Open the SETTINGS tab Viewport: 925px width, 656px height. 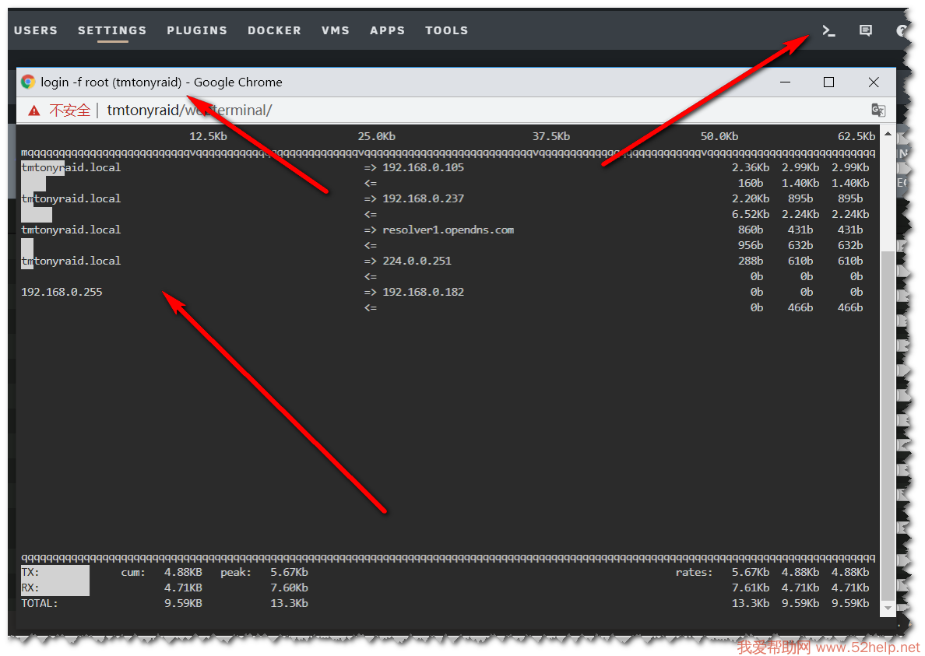tap(112, 30)
